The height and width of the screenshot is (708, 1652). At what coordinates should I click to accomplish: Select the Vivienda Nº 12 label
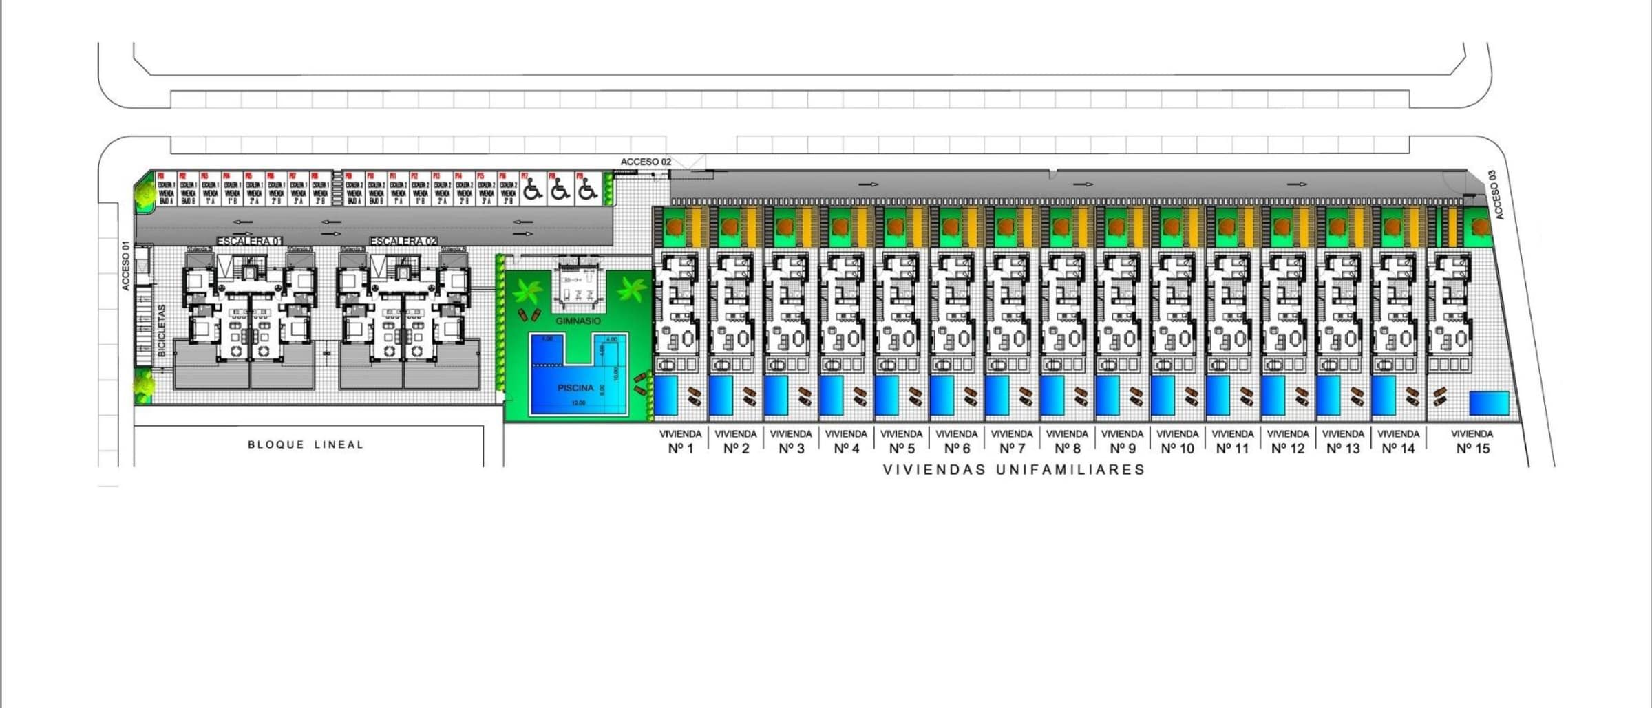point(1288,442)
